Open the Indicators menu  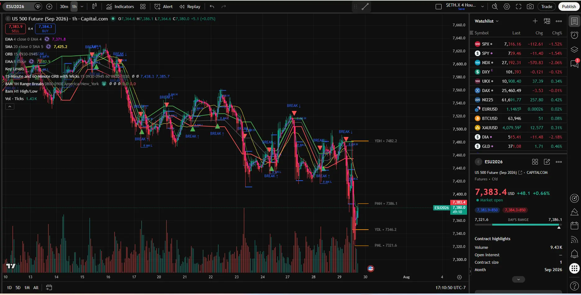[120, 7]
